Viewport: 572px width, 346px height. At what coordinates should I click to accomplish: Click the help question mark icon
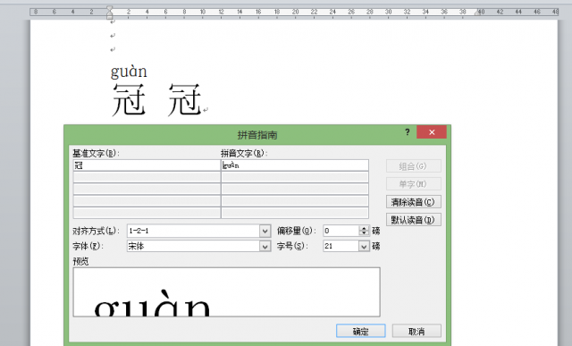tap(408, 132)
